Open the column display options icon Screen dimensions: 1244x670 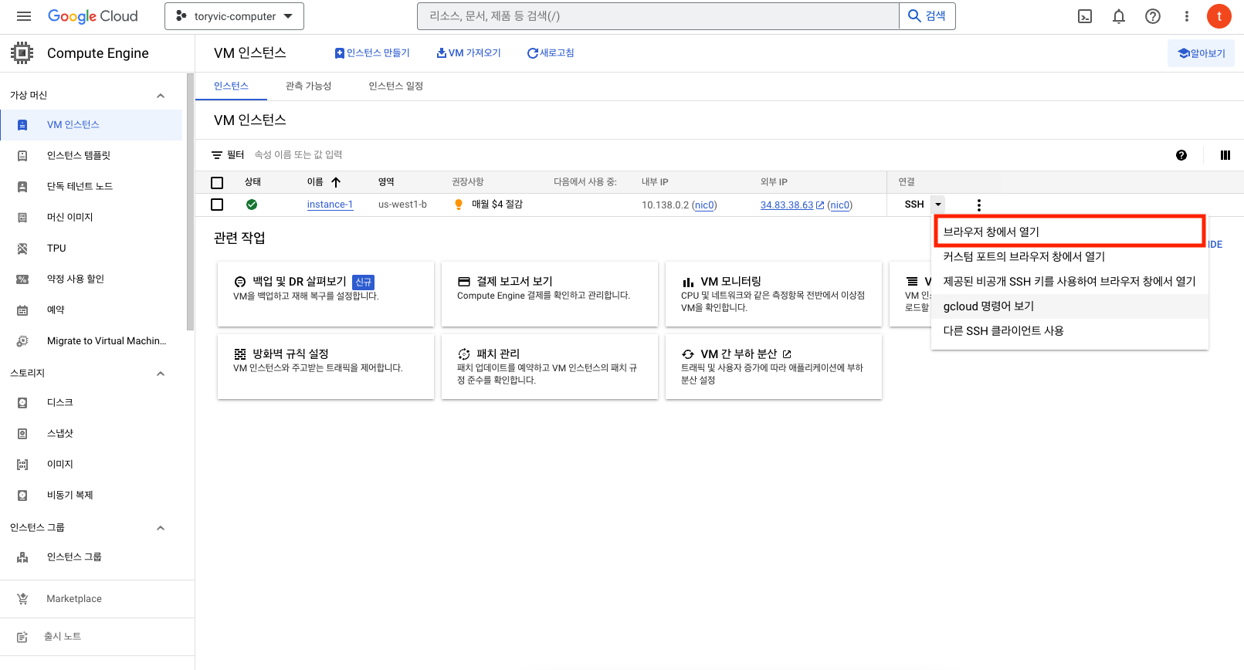point(1225,155)
